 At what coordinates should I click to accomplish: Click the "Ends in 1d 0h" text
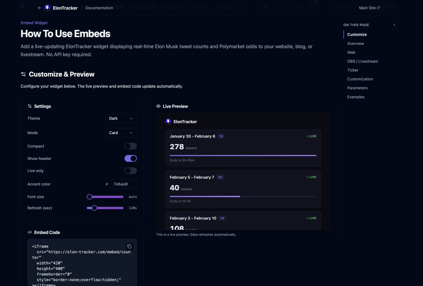point(180,201)
